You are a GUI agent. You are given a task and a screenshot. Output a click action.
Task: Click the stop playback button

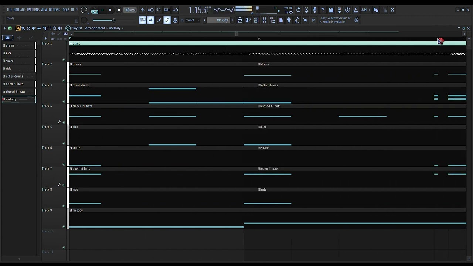110,10
